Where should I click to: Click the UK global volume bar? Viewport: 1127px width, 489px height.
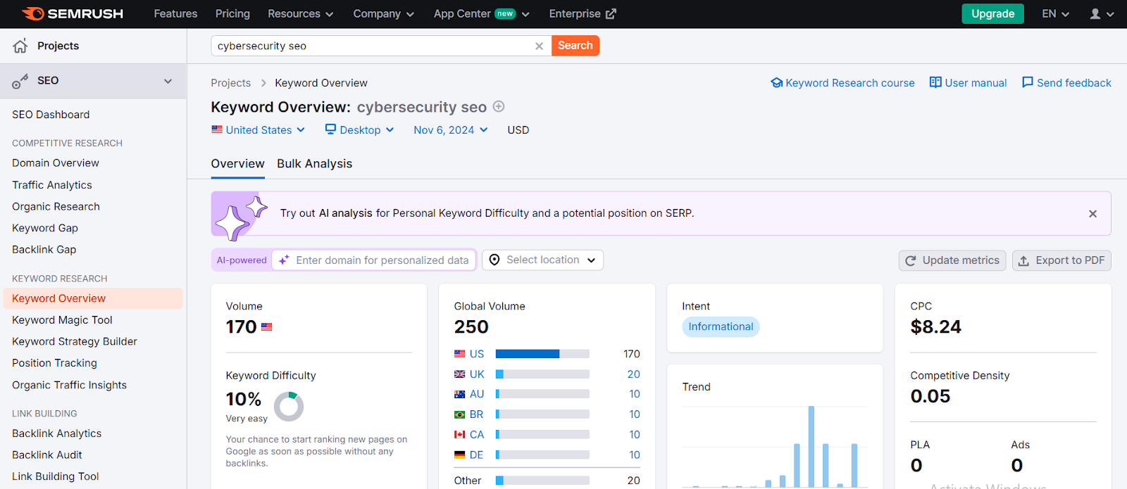(x=542, y=374)
